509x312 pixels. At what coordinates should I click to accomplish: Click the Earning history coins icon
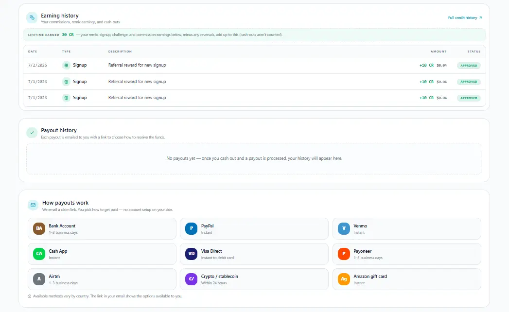coord(32,17)
